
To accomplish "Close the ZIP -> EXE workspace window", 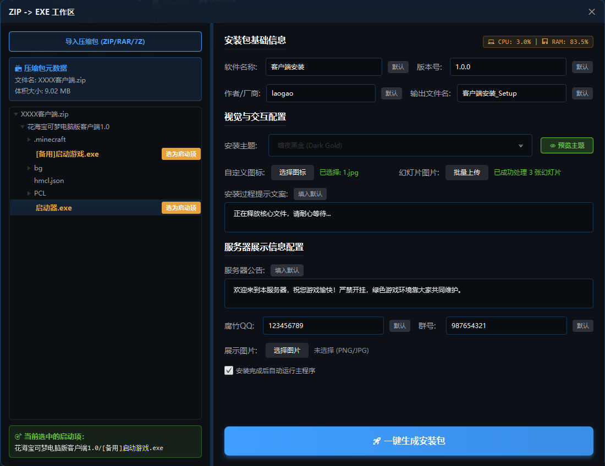I will tap(591, 12).
